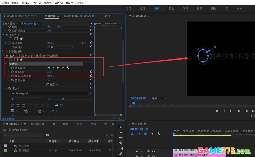
Task: Select the Ripple Edit tool
Action: (121, 138)
